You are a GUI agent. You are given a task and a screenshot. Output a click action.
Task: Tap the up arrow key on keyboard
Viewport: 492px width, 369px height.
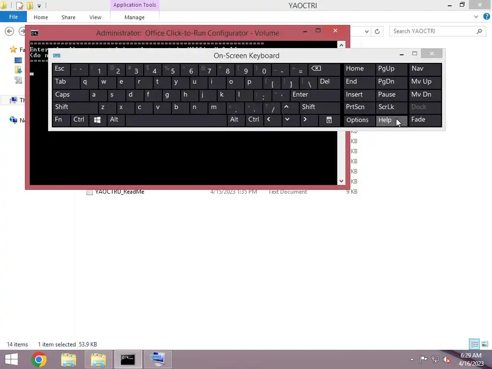click(286, 107)
